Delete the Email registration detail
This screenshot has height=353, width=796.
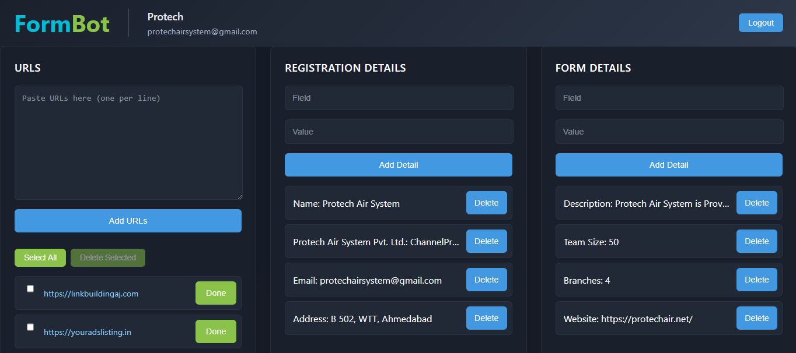coord(486,280)
